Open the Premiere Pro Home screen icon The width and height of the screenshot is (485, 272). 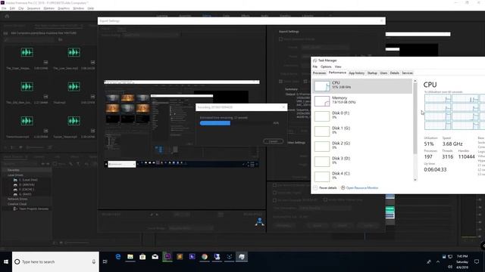[7, 16]
